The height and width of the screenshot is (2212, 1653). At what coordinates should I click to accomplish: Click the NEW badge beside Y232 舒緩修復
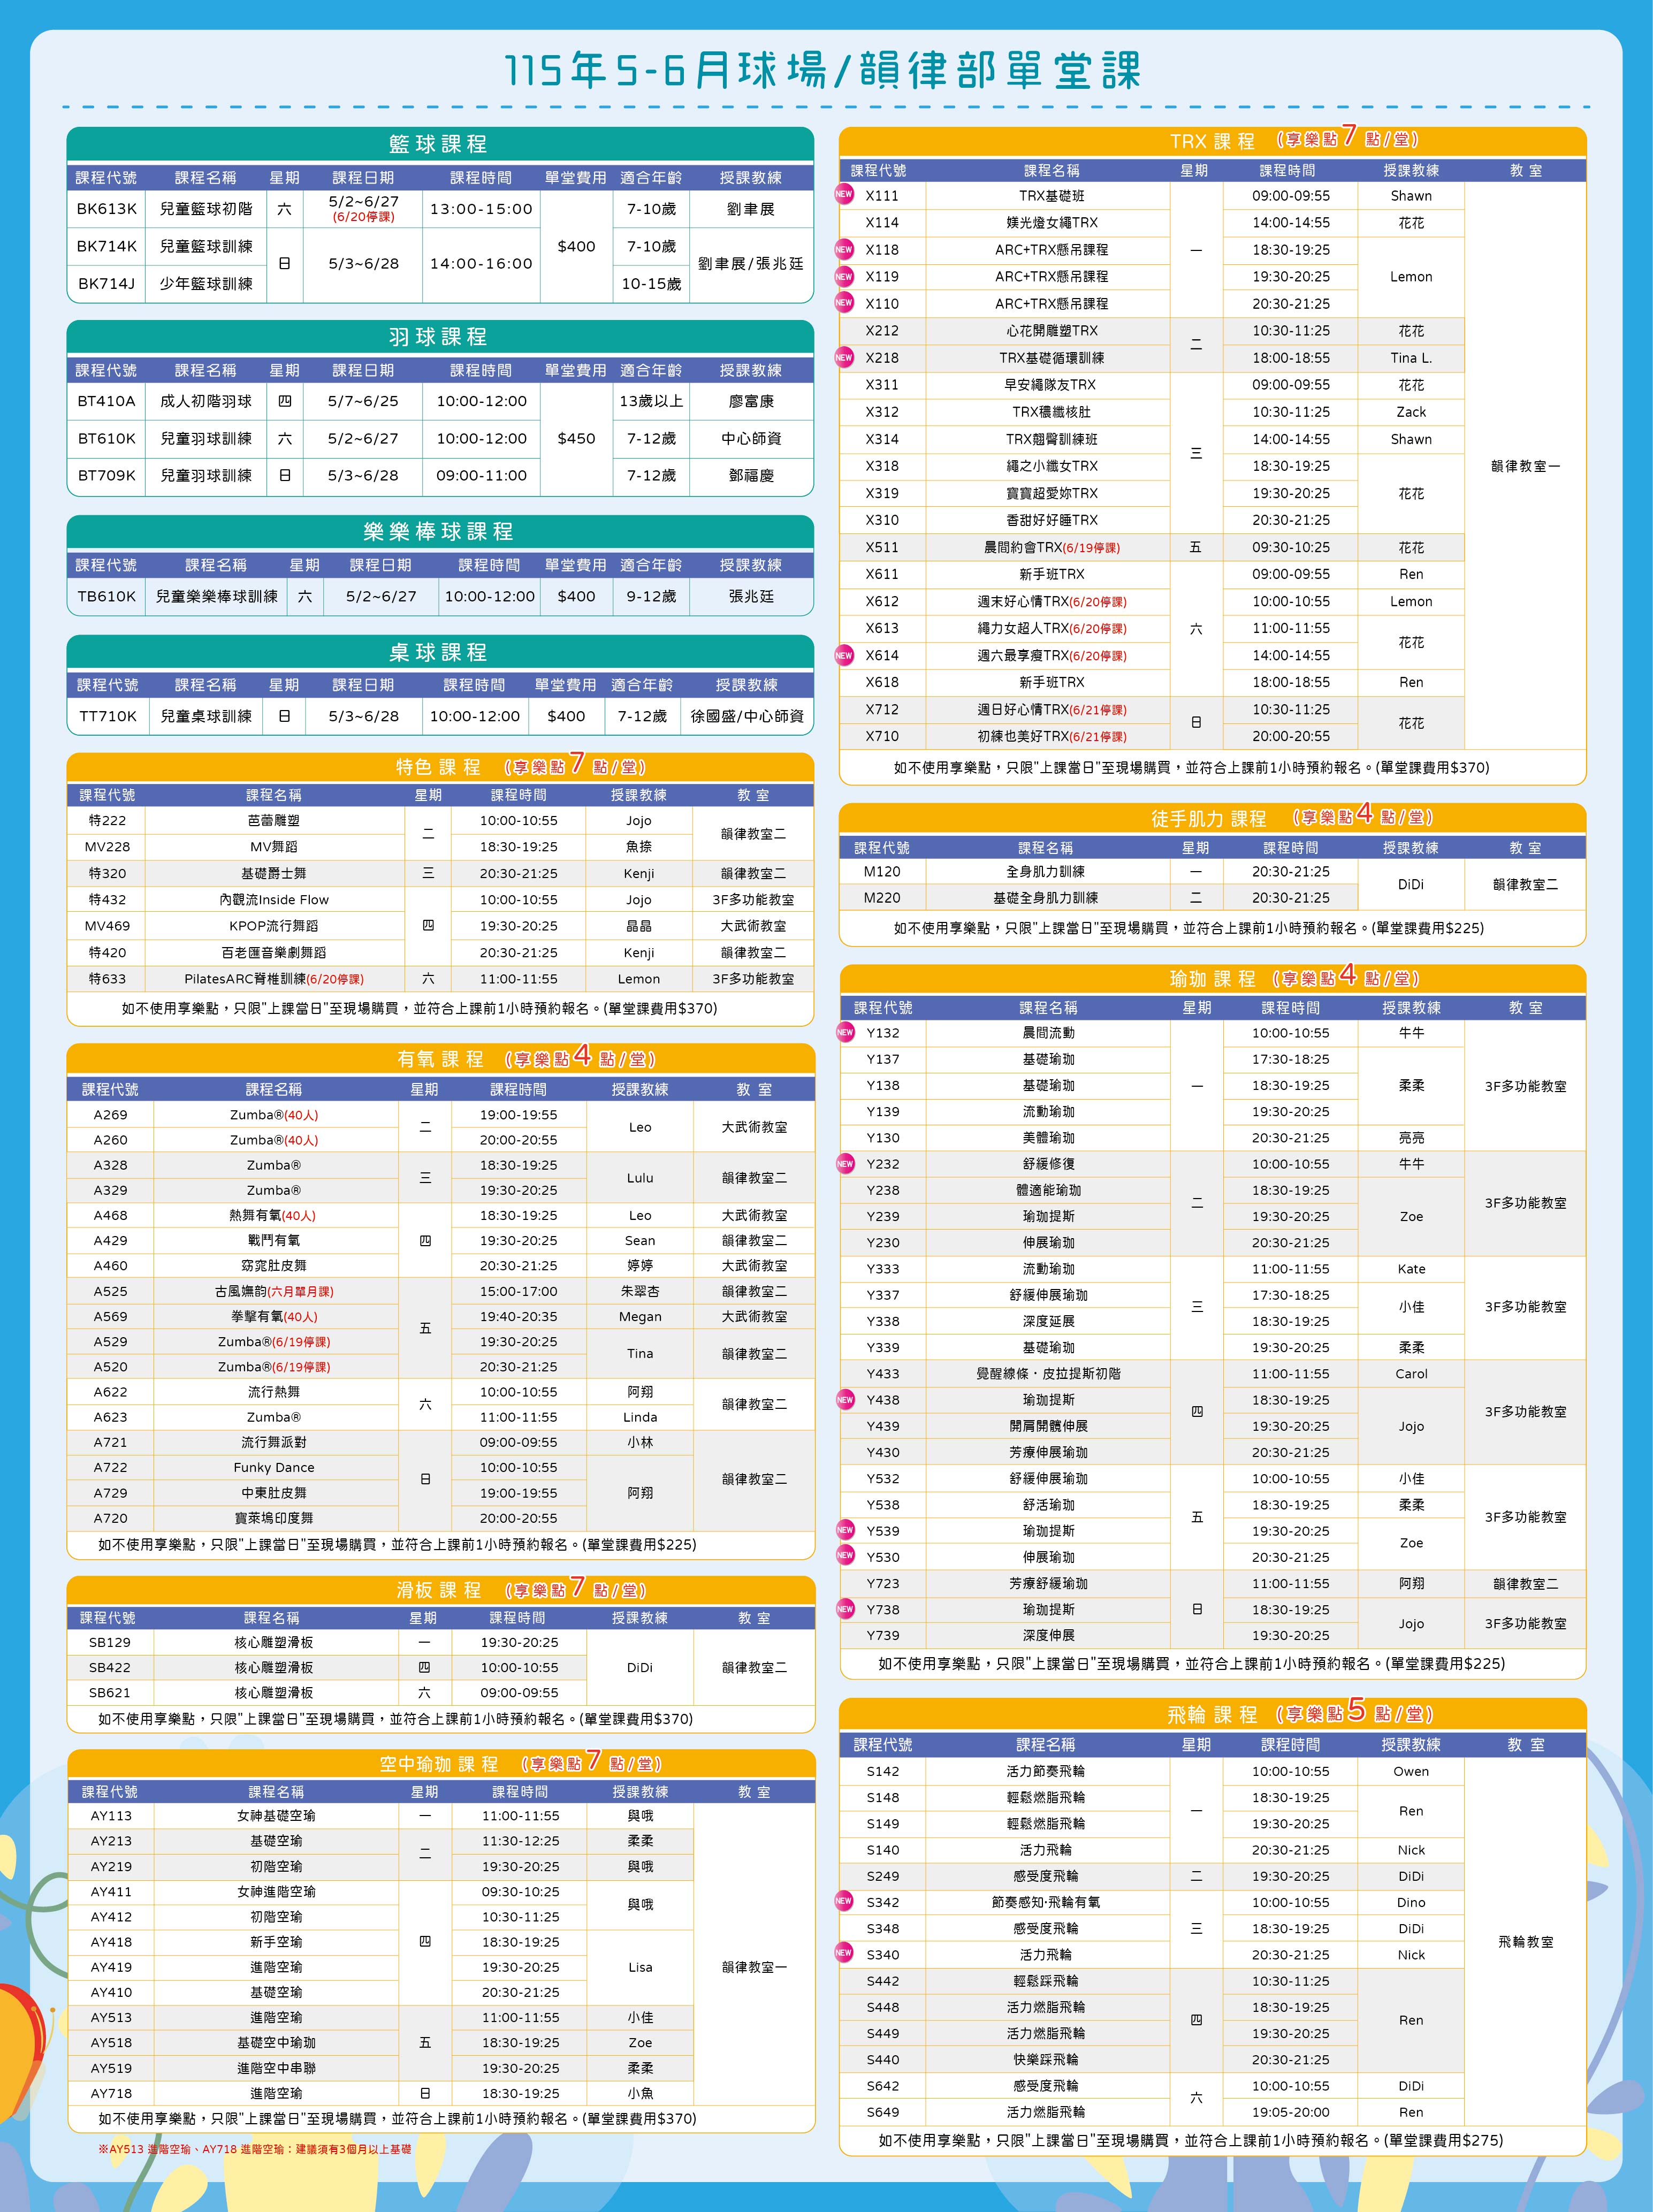tap(845, 1163)
